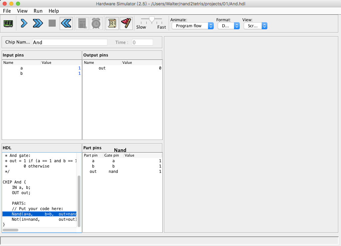The height and width of the screenshot is (246, 341).
Task: Click the value of input pin a
Action: pyautogui.click(x=79, y=68)
